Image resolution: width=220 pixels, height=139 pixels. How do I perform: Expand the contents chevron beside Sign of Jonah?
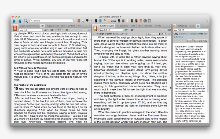click(x=93, y=34)
